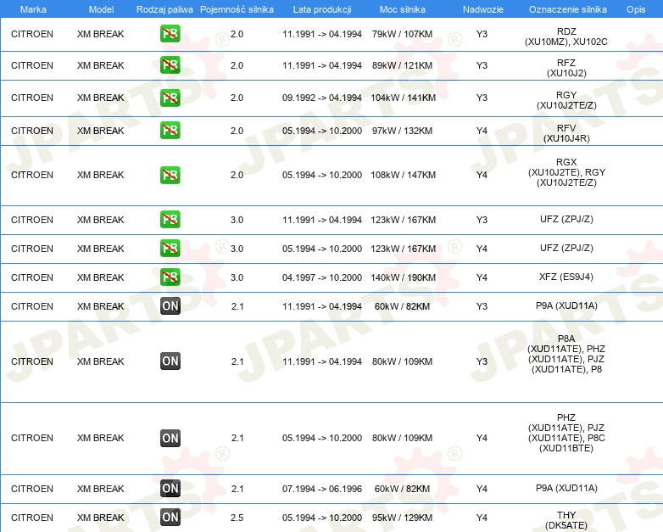Click the Rodzaj paliwa column header
Image resolution: width=663 pixels, height=532 pixels.
click(164, 9)
